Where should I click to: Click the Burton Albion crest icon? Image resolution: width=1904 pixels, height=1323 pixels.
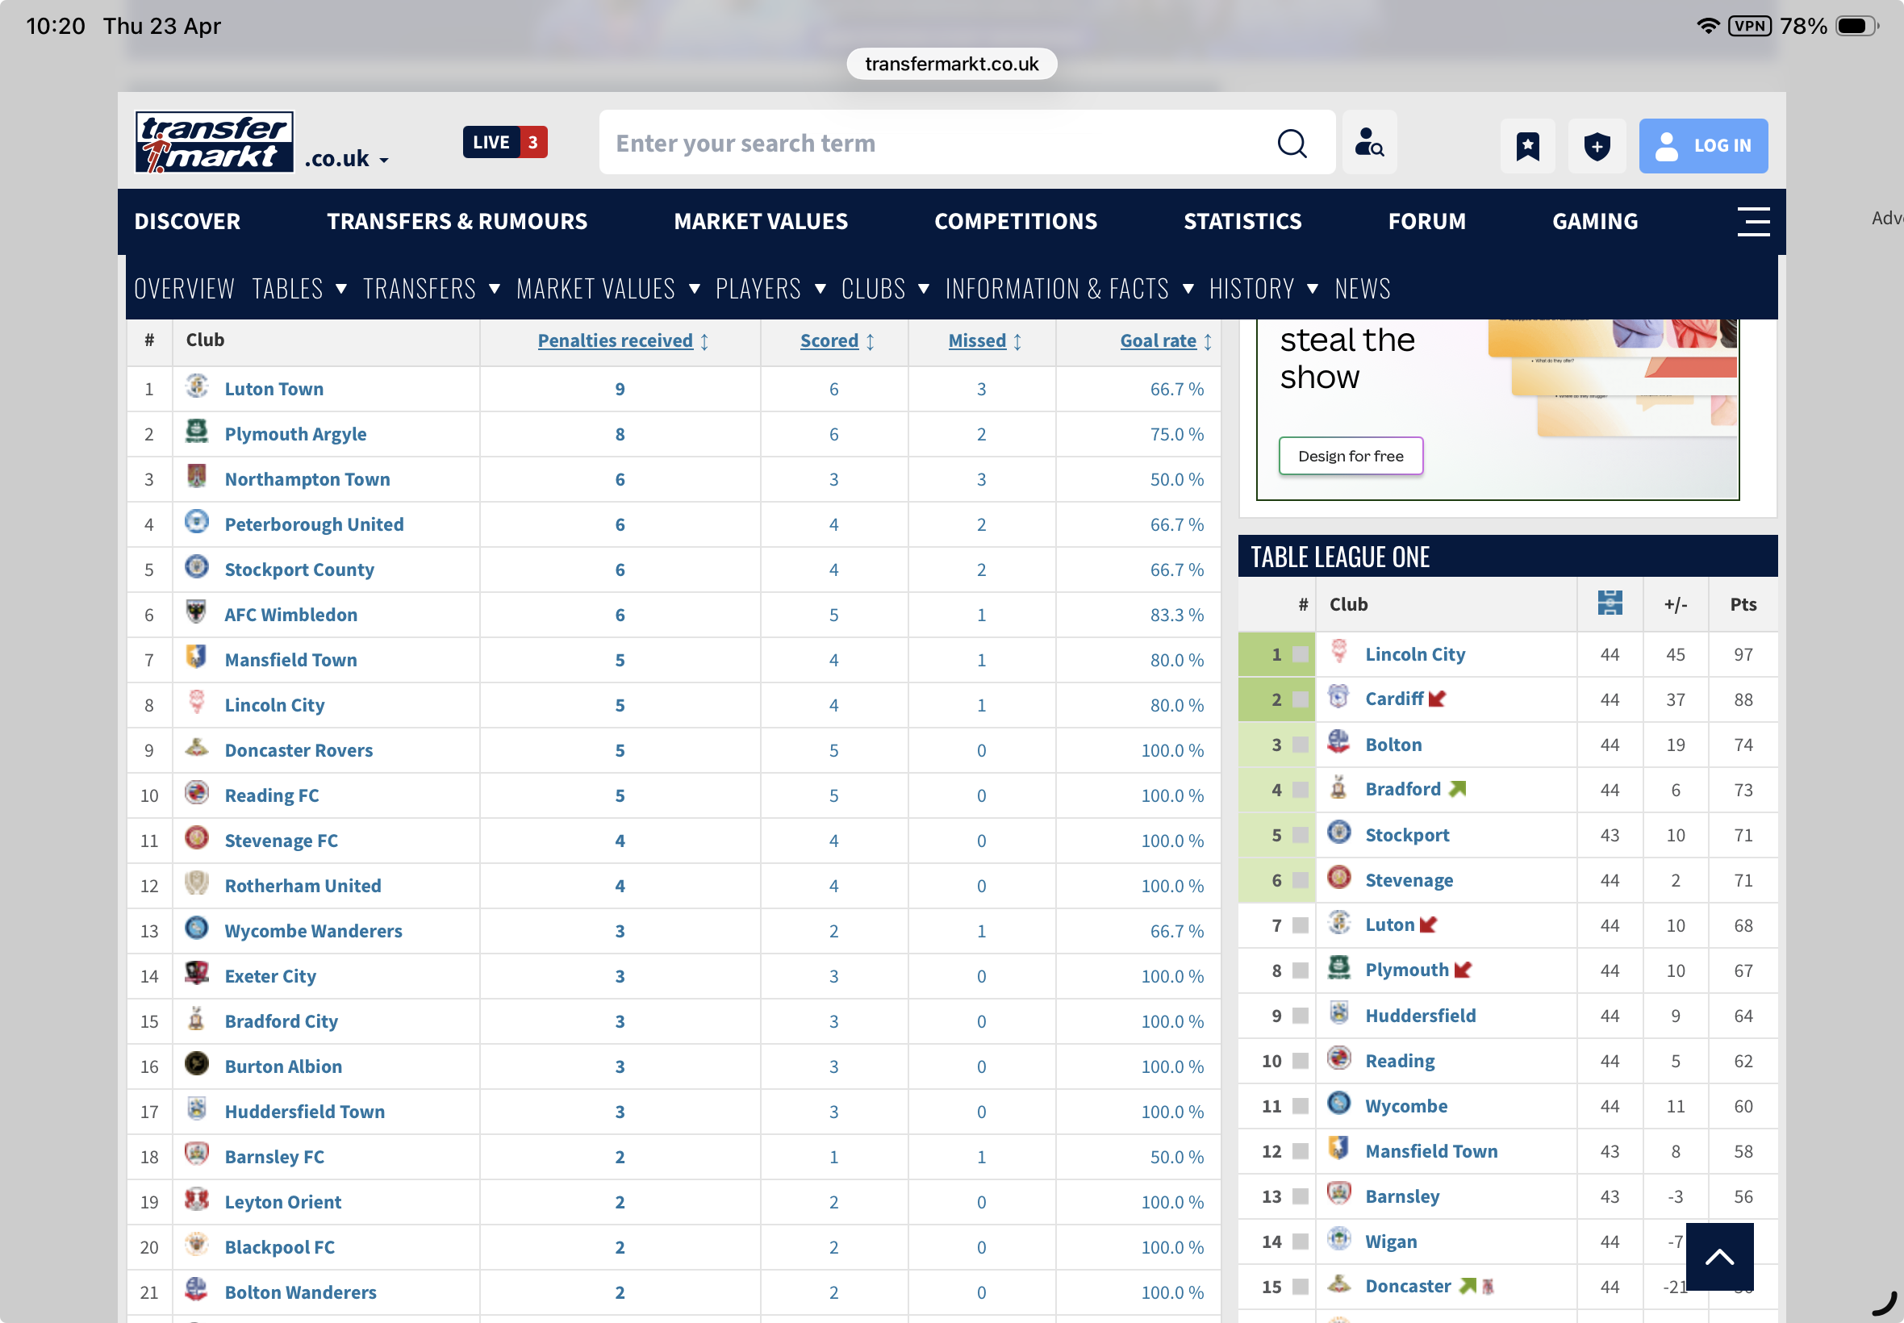[197, 1063]
